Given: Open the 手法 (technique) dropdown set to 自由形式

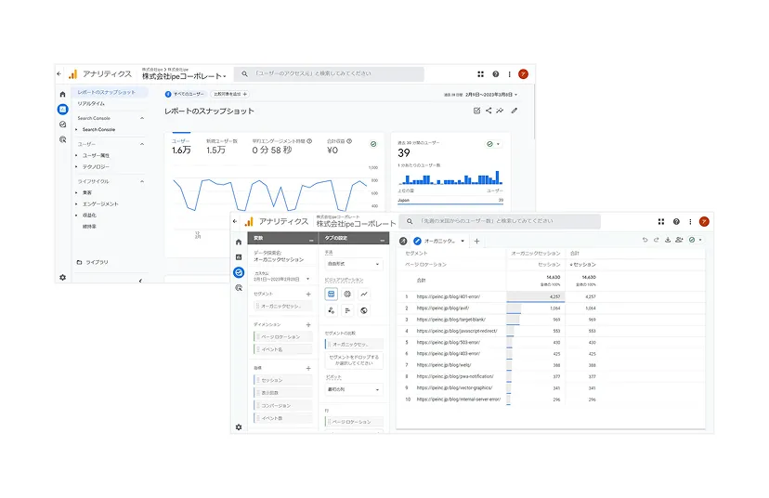Looking at the screenshot, I should click(353, 264).
